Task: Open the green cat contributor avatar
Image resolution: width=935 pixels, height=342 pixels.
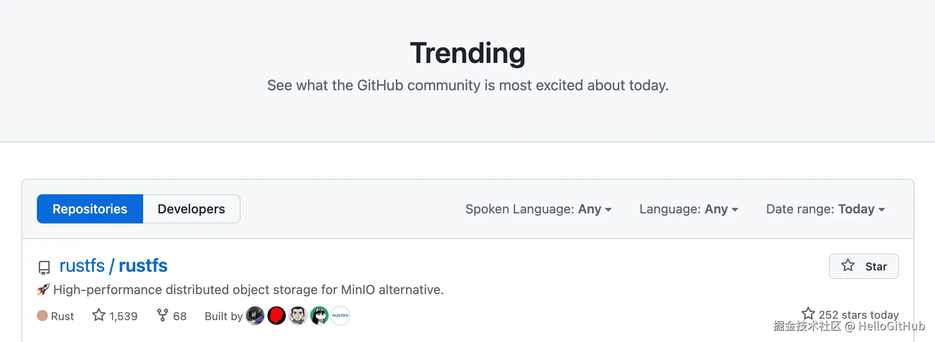Action: pos(319,316)
